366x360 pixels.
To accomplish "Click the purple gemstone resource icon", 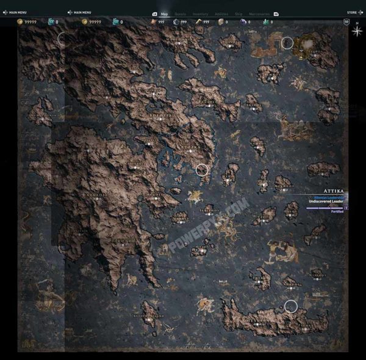I will (243, 22).
